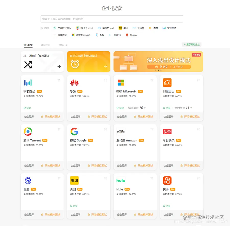This screenshot has height=226, width=230.
Task: Click the Alibaba company logo
Action: tap(167, 82)
